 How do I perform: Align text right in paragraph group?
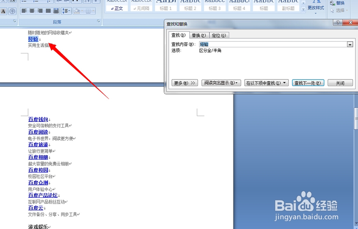click(x=40, y=11)
